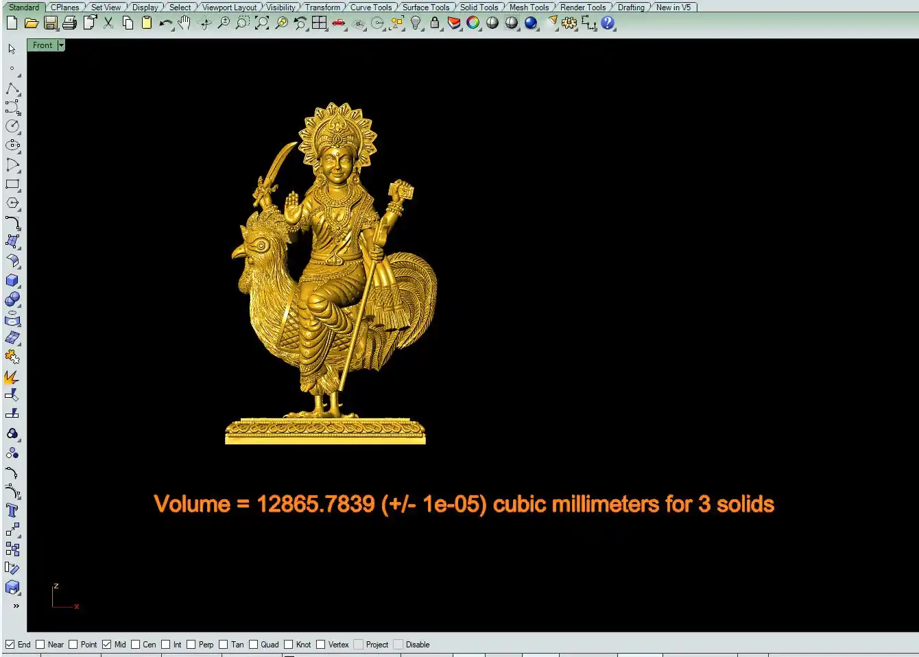This screenshot has width=919, height=657.
Task: Open the Front viewport dropdown arrow
Action: pyautogui.click(x=61, y=45)
